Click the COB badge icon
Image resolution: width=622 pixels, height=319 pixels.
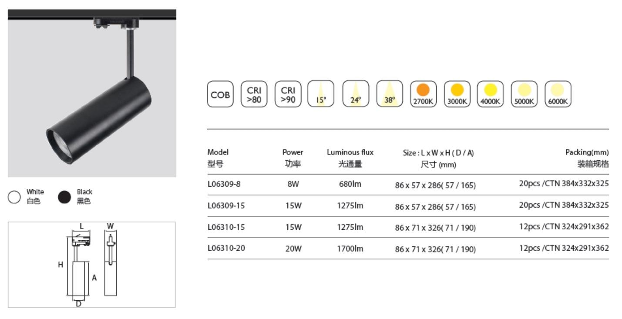pos(220,94)
